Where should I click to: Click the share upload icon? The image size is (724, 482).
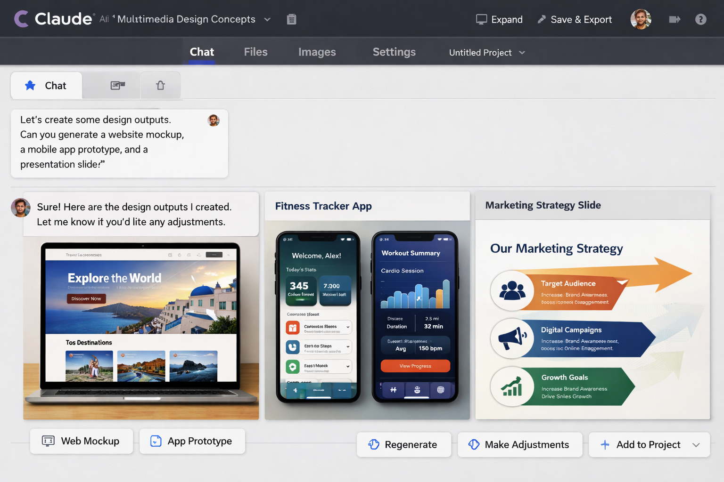point(160,85)
